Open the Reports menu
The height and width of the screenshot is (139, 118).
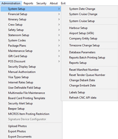tap(28, 3)
